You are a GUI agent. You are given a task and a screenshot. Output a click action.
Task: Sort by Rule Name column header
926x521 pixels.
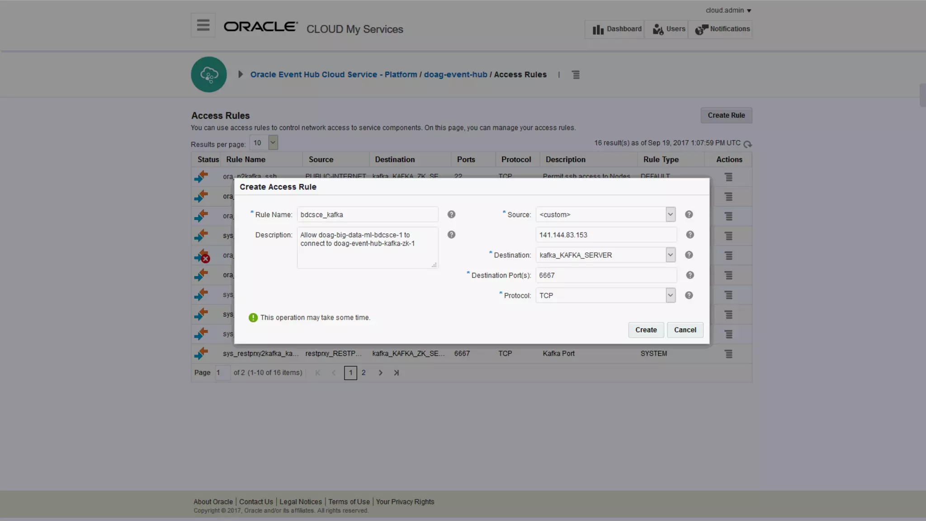click(246, 160)
